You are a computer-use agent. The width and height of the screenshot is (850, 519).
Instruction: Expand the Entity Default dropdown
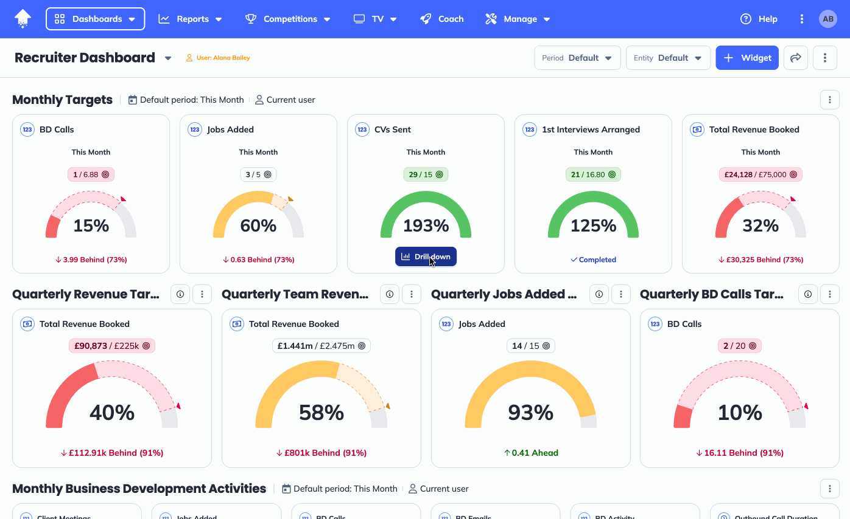pos(668,58)
